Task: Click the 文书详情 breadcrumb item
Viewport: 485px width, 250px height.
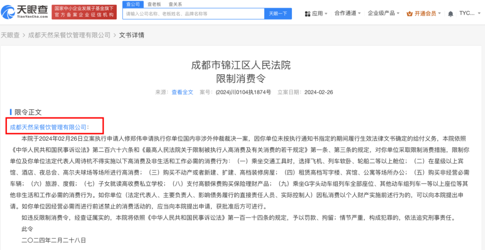Action: 132,35
